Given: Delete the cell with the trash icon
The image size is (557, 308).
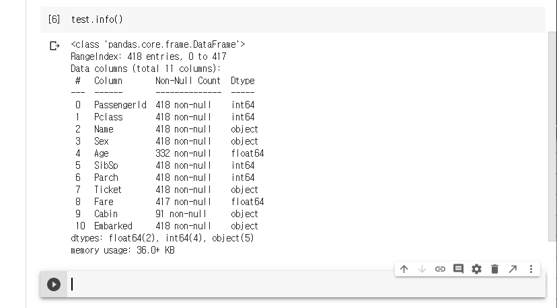Looking at the screenshot, I should (x=494, y=269).
